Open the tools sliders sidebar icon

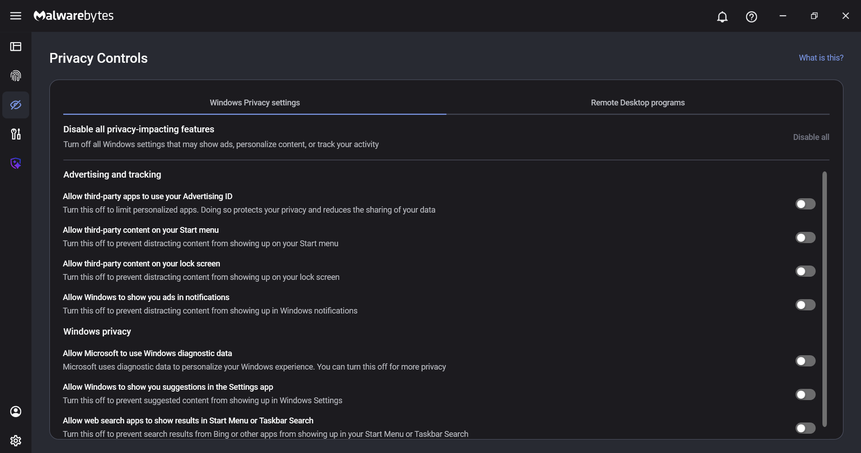[16, 134]
